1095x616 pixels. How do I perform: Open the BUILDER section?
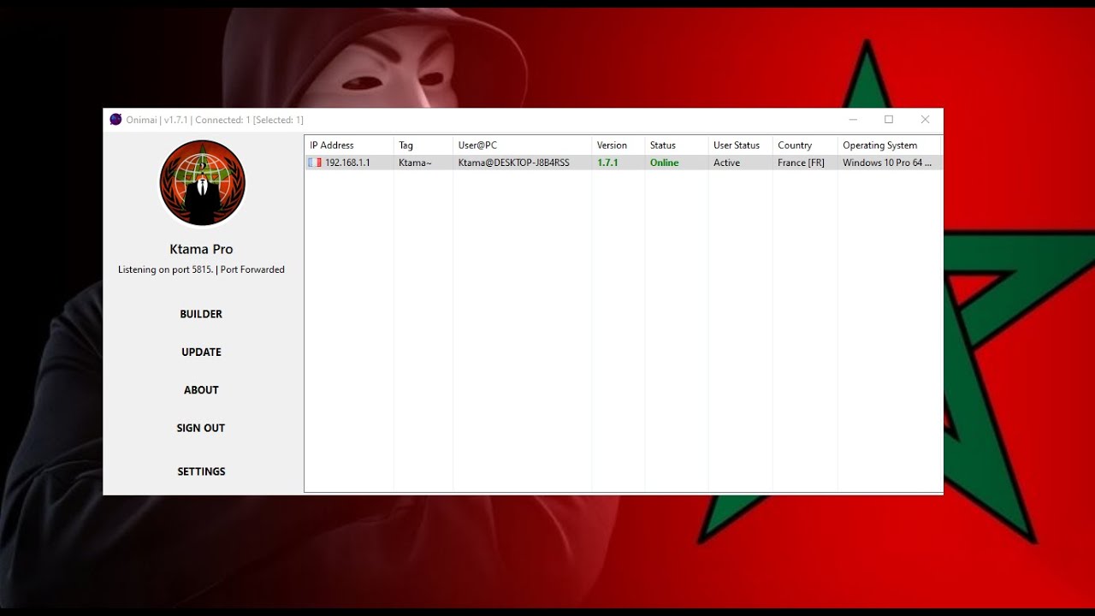201,314
